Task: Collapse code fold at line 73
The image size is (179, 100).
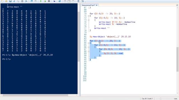Action: click(89, 20)
